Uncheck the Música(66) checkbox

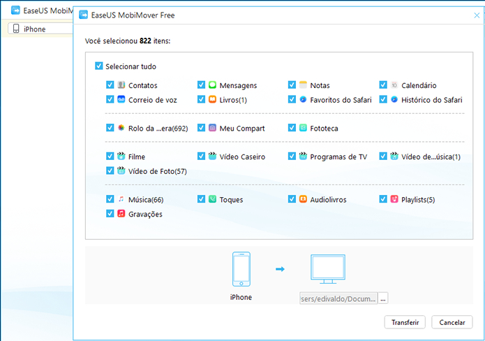(x=110, y=199)
